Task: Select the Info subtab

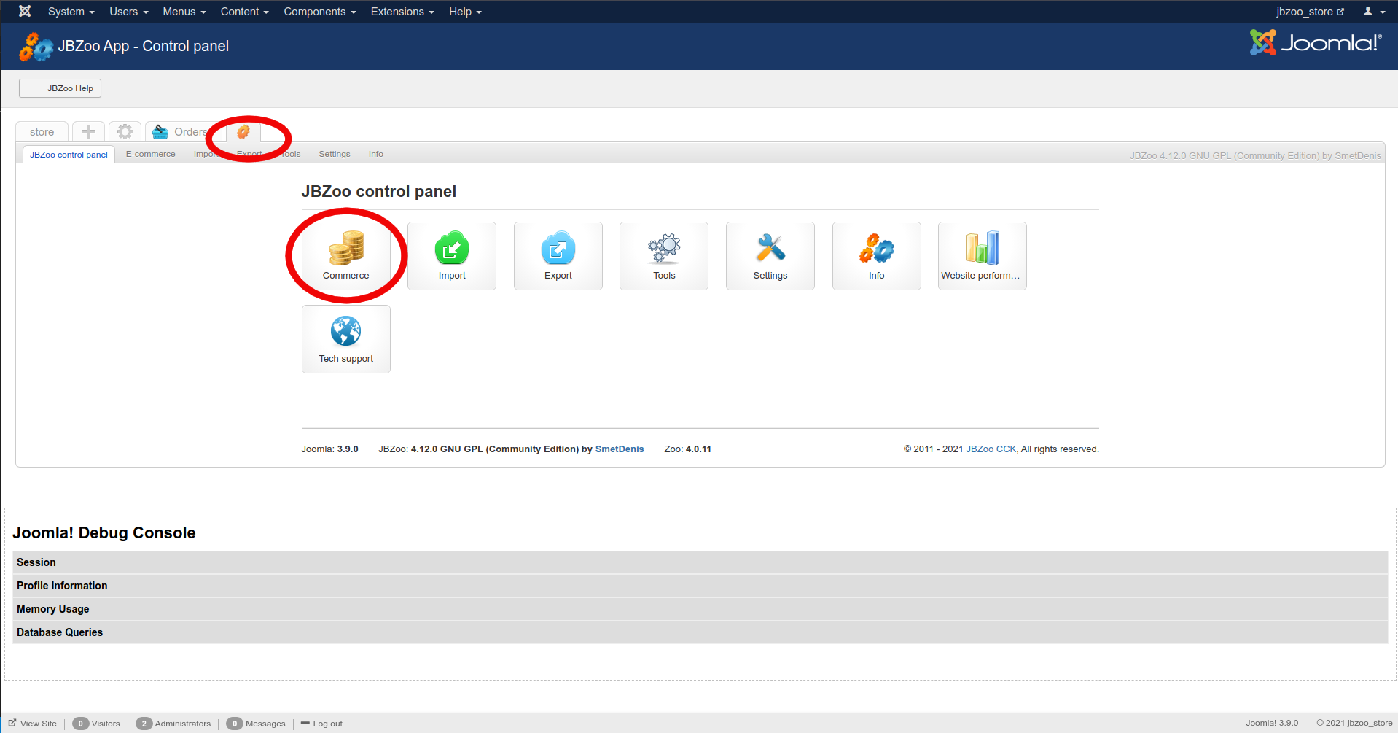Action: pyautogui.click(x=375, y=154)
